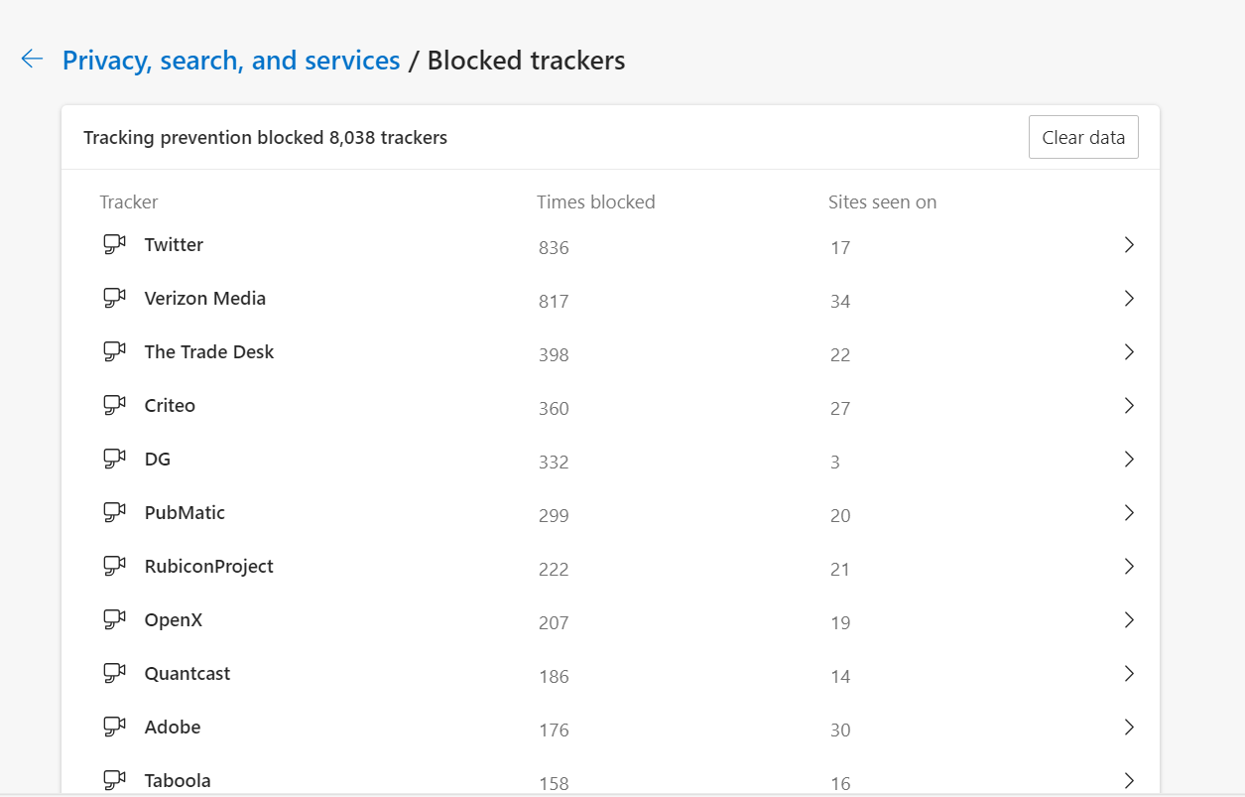Click the Twitter tracker icon
This screenshot has width=1245, height=797.
coord(115,245)
